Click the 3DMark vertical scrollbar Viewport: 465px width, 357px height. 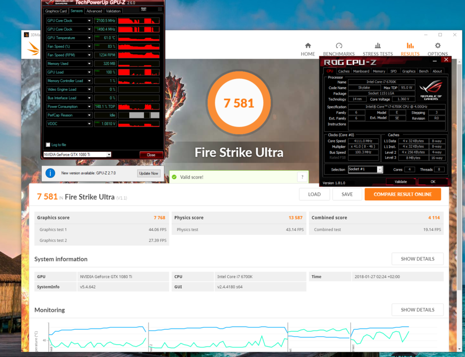pyautogui.click(x=459, y=178)
